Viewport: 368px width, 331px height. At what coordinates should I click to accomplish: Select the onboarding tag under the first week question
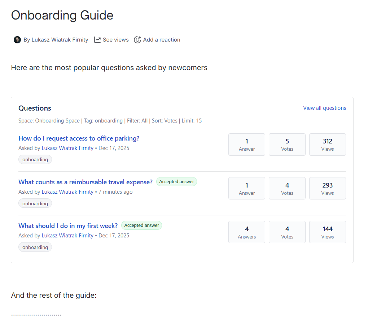click(x=35, y=247)
